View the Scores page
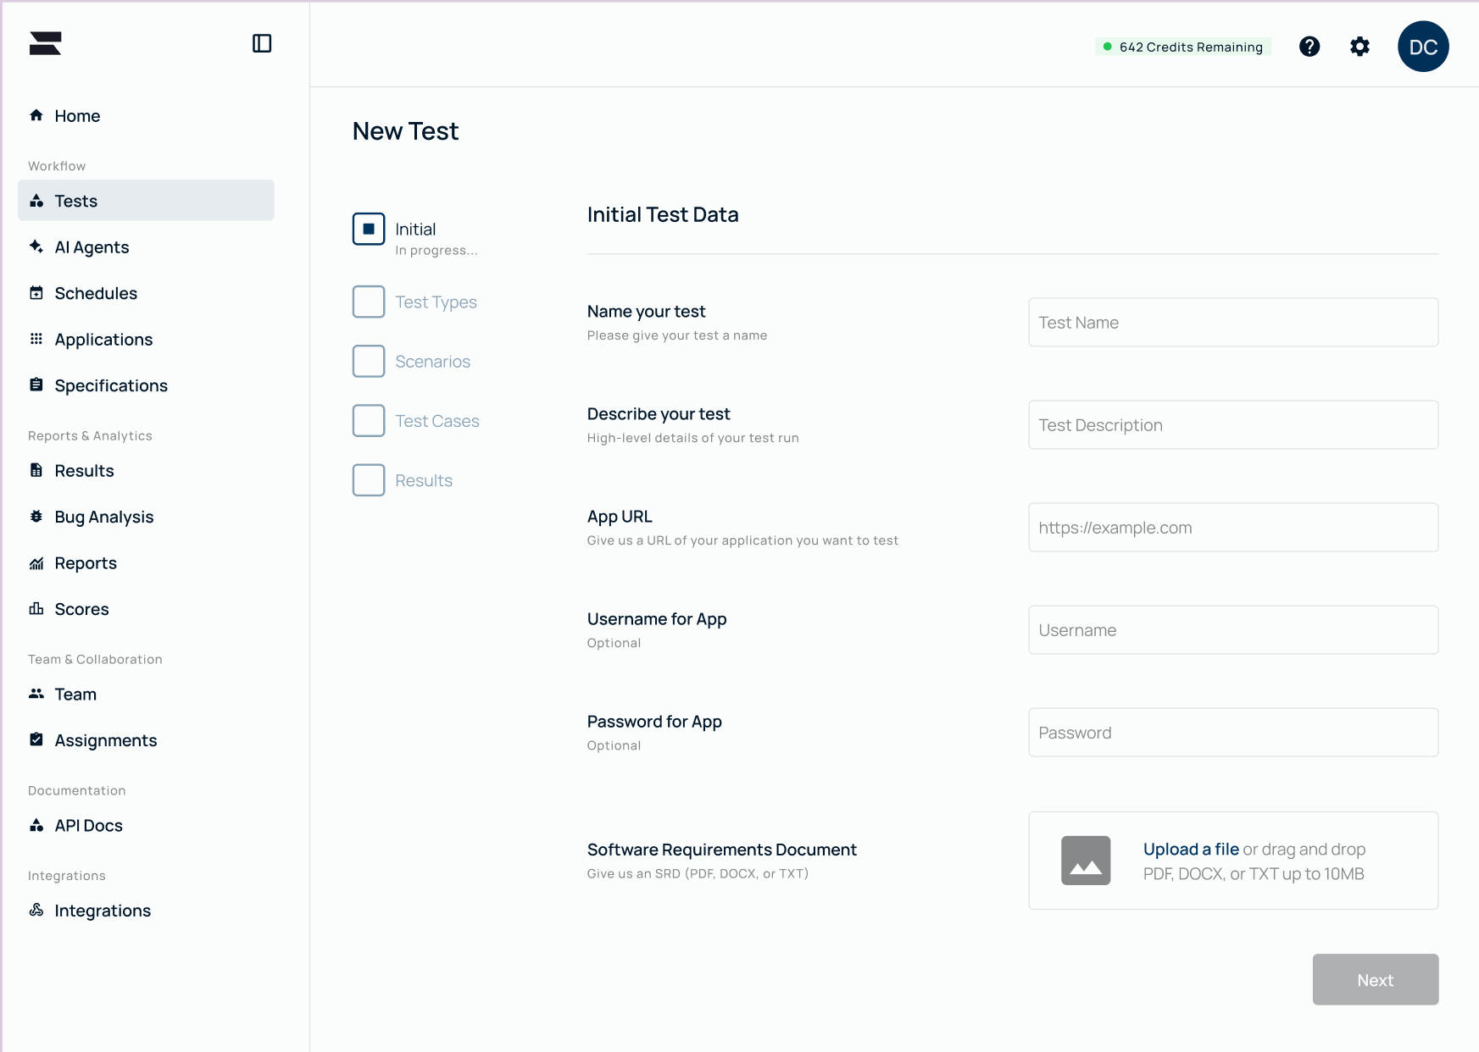Viewport: 1479px width, 1052px height. pos(81,608)
